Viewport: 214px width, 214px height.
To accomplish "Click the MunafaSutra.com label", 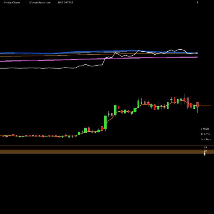I will [40, 3].
